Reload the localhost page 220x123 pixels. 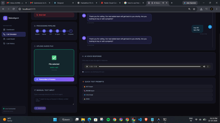coord(14,9)
